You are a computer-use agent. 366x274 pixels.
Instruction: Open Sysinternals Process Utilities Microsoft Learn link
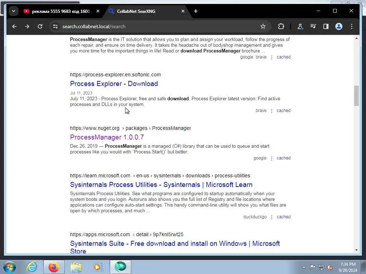coord(161,185)
